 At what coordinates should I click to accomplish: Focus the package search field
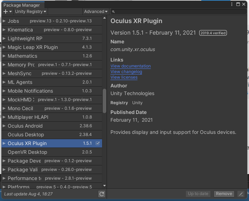[179, 12]
